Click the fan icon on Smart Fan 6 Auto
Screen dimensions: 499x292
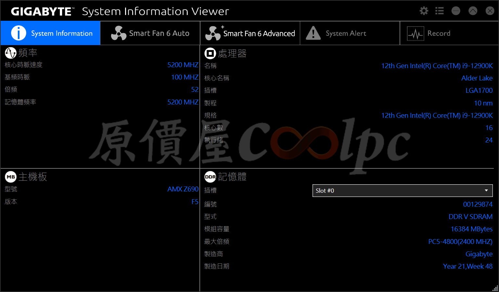click(x=119, y=33)
